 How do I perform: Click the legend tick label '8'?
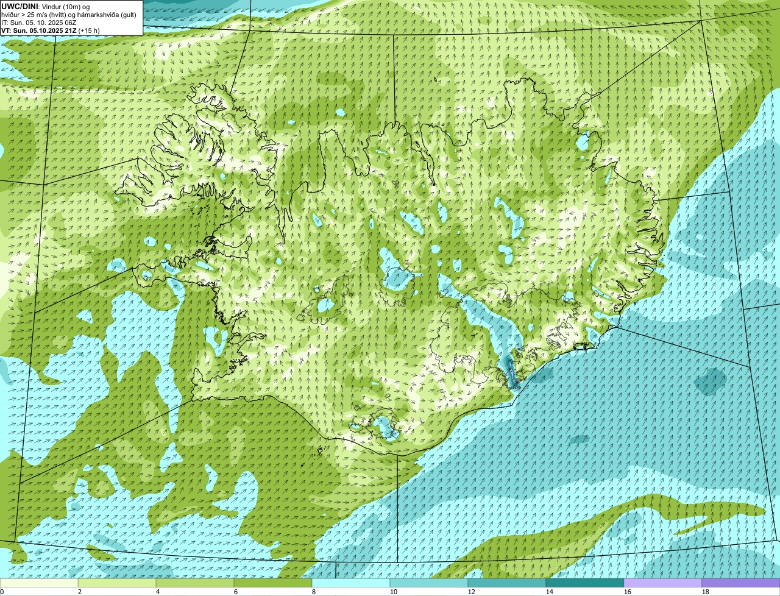click(x=313, y=592)
